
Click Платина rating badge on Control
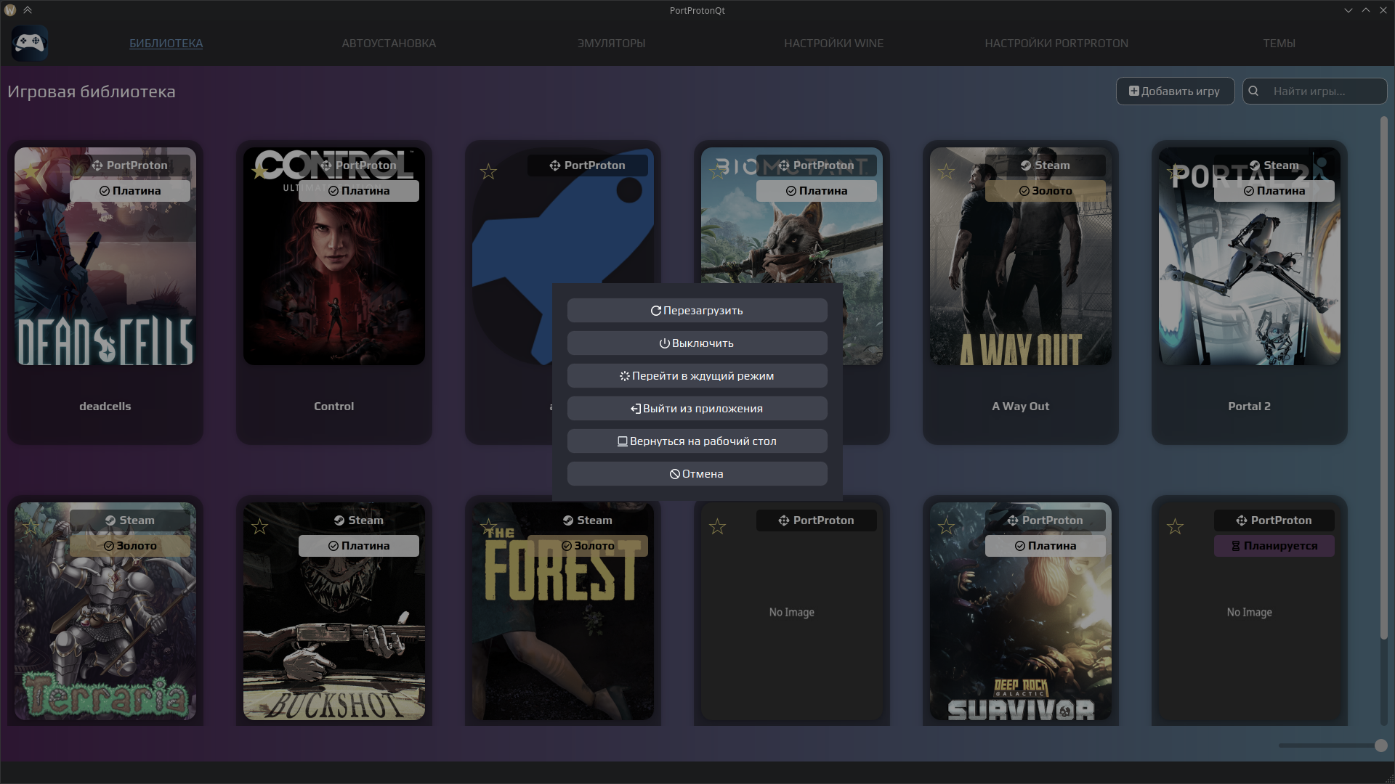point(359,191)
